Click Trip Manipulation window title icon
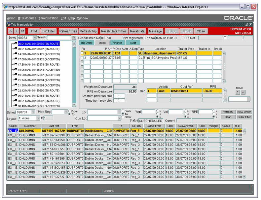 [x=9, y=25]
